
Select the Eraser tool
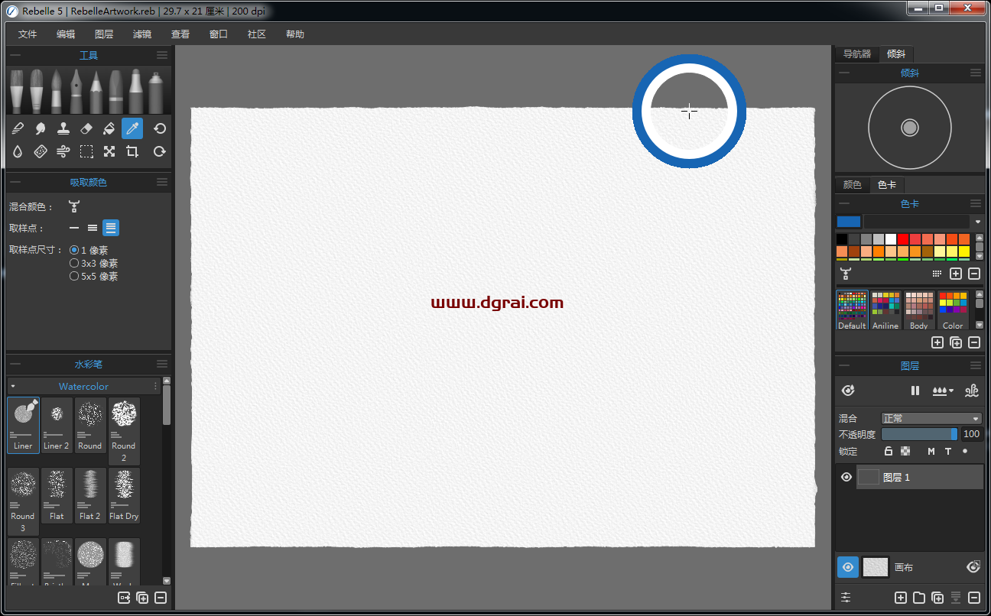pyautogui.click(x=86, y=128)
